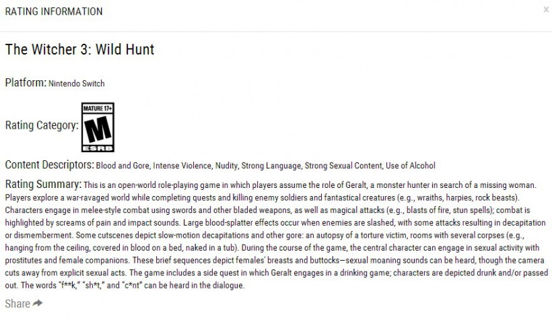552x322 pixels.
Task: Select the Strong Sexual Content descriptor
Action: 343,166
